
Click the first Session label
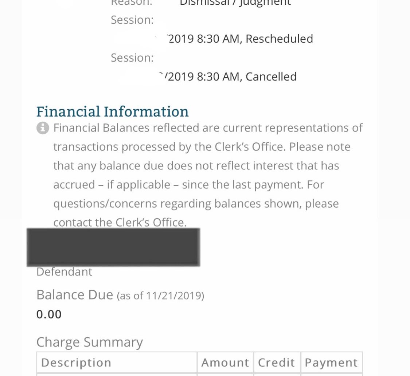click(132, 20)
